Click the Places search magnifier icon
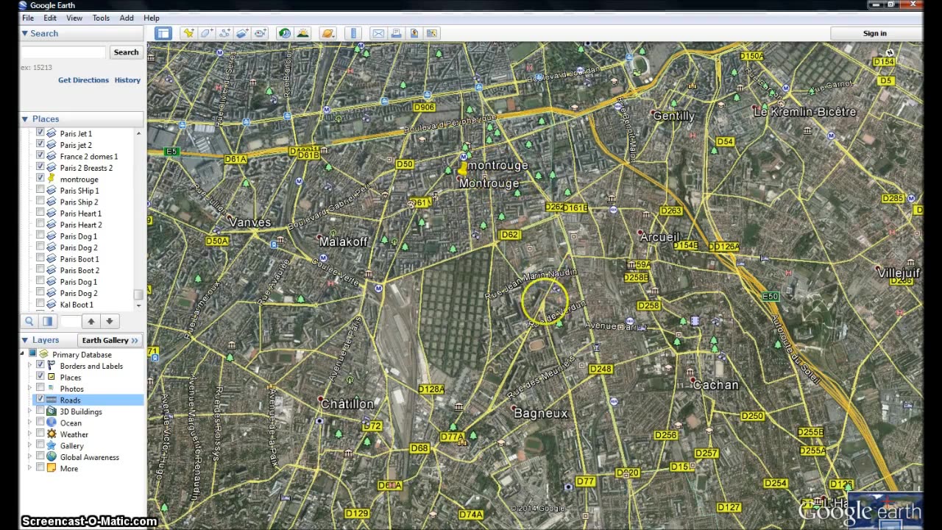Screen dimensions: 942x530 pyautogui.click(x=29, y=321)
